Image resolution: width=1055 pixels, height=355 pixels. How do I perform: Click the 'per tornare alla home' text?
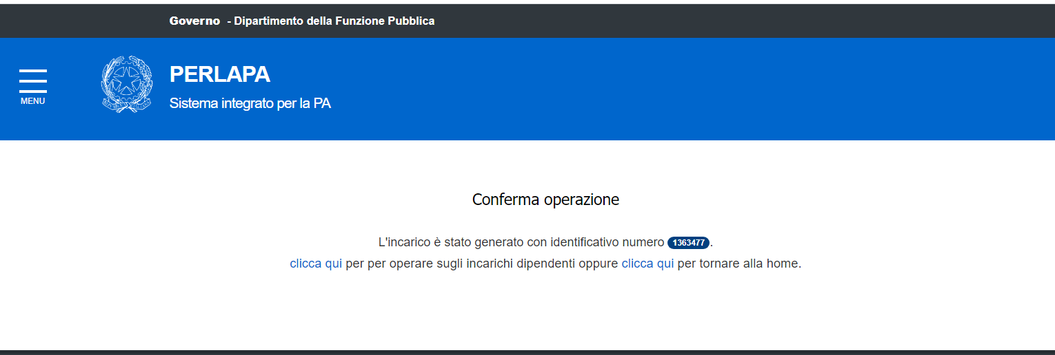739,263
